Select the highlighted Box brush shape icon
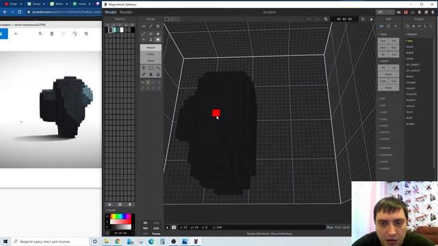The width and height of the screenshot is (438, 246). 158,40
